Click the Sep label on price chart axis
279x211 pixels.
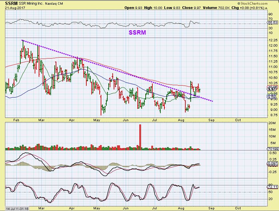pos(211,119)
